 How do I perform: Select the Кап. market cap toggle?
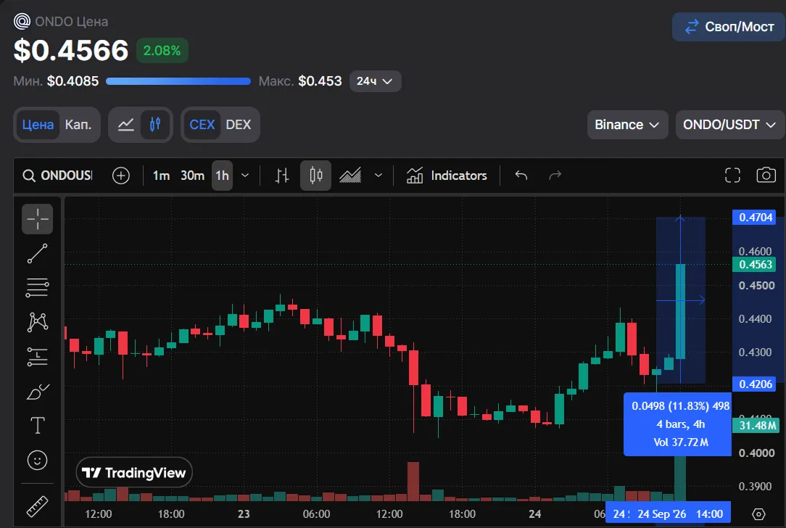click(78, 124)
